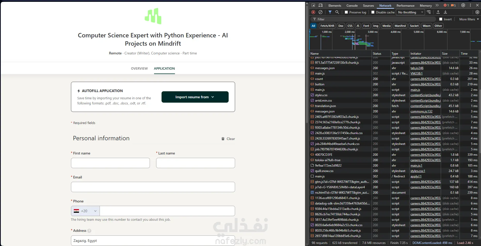Export HAR file with the download arrow

point(445,12)
